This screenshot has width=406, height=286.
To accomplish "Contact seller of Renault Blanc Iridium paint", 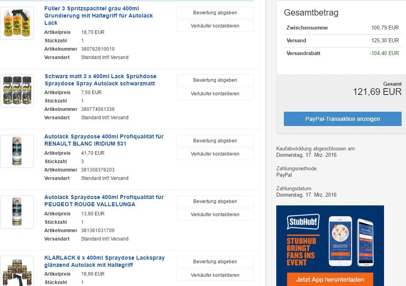I will (x=215, y=154).
